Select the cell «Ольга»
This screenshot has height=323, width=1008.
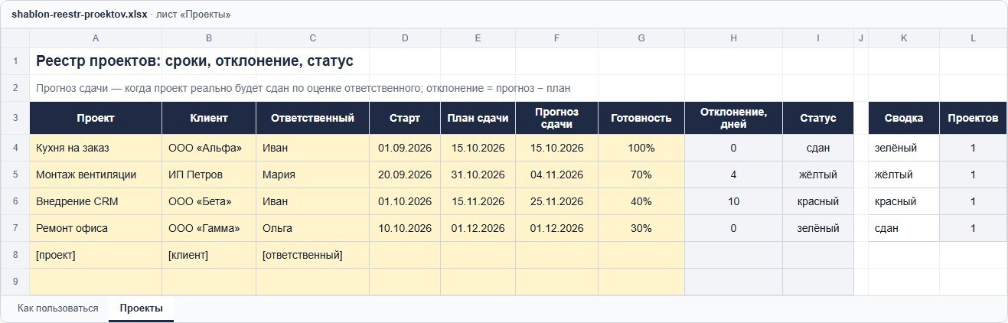(x=313, y=228)
